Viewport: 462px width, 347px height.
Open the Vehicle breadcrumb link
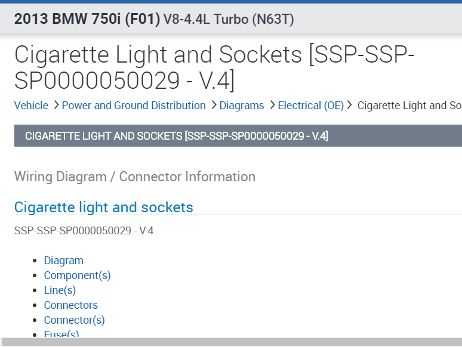31,106
